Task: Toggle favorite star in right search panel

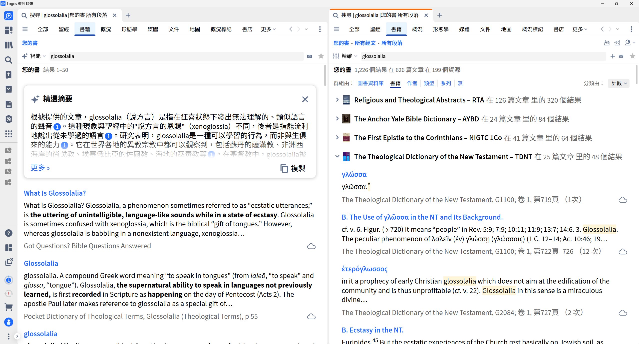Action: click(633, 56)
